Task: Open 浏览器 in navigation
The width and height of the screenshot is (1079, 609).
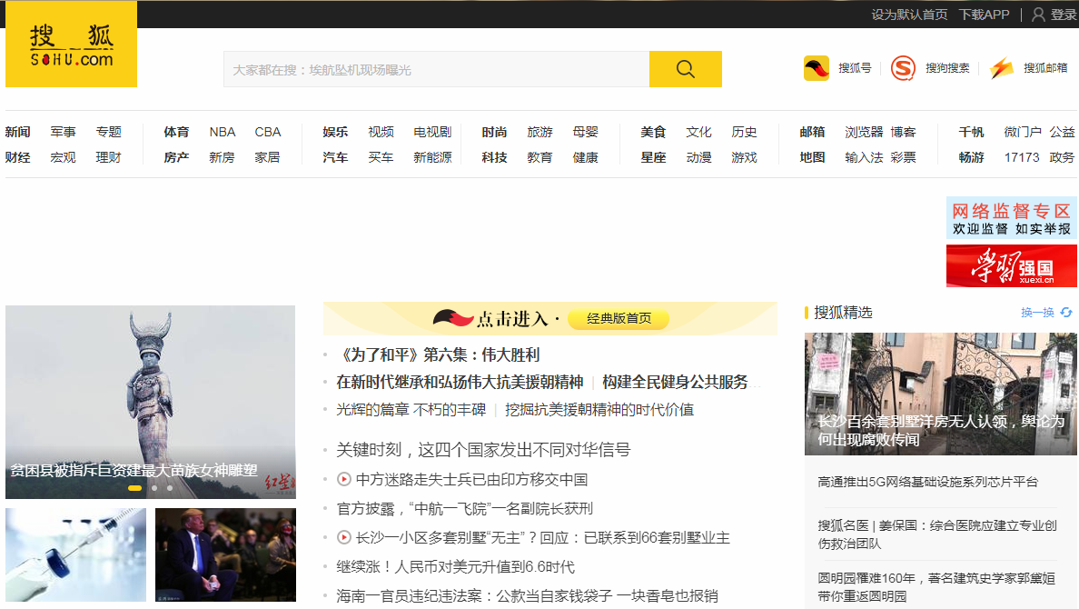Action: point(864,132)
